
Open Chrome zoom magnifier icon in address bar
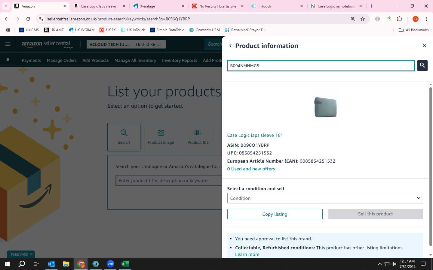coord(353,19)
